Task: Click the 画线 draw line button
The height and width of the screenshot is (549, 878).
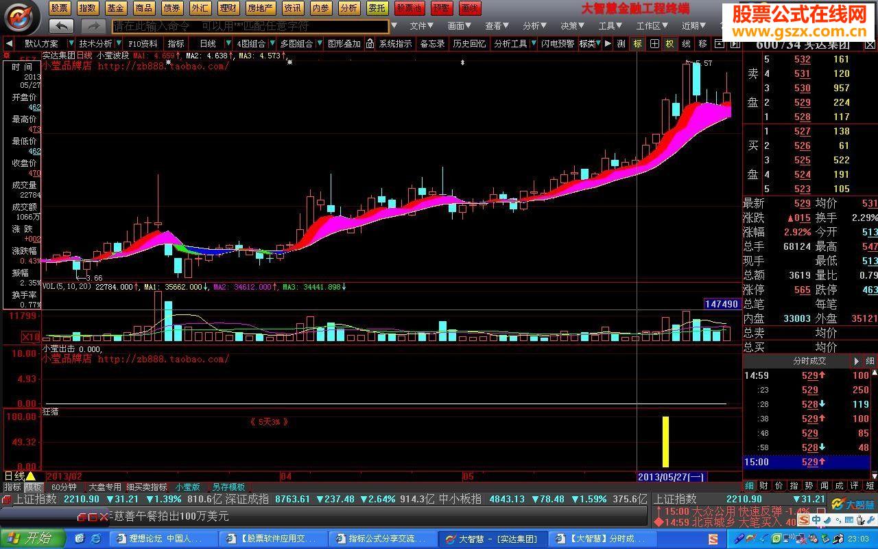Action: pyautogui.click(x=470, y=8)
